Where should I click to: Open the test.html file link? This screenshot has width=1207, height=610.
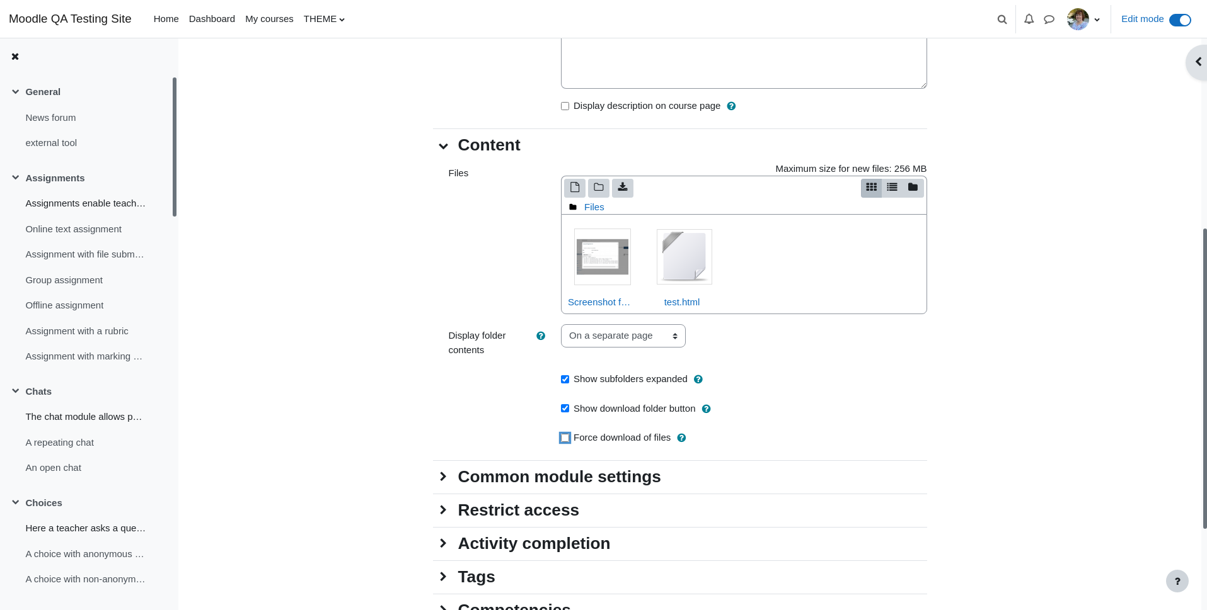click(681, 302)
